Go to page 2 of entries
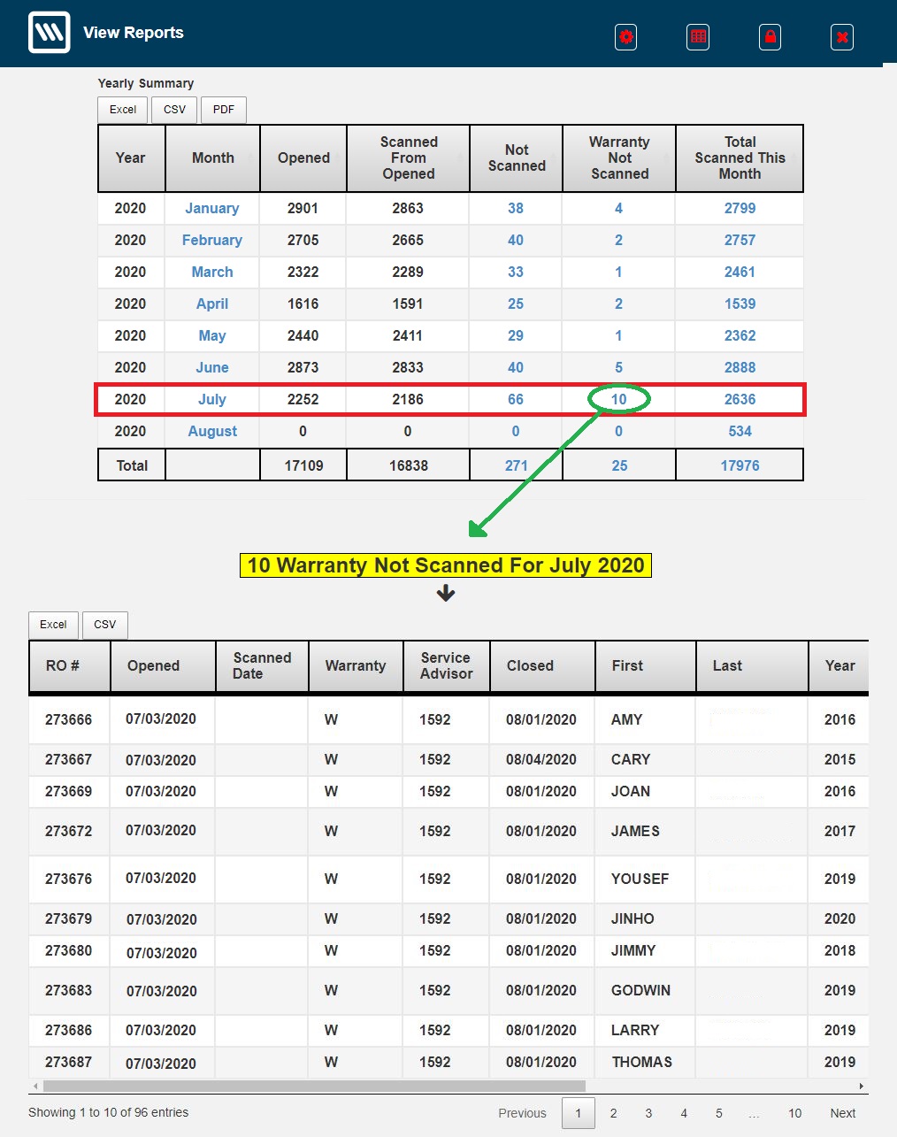897x1137 pixels. (x=613, y=1113)
